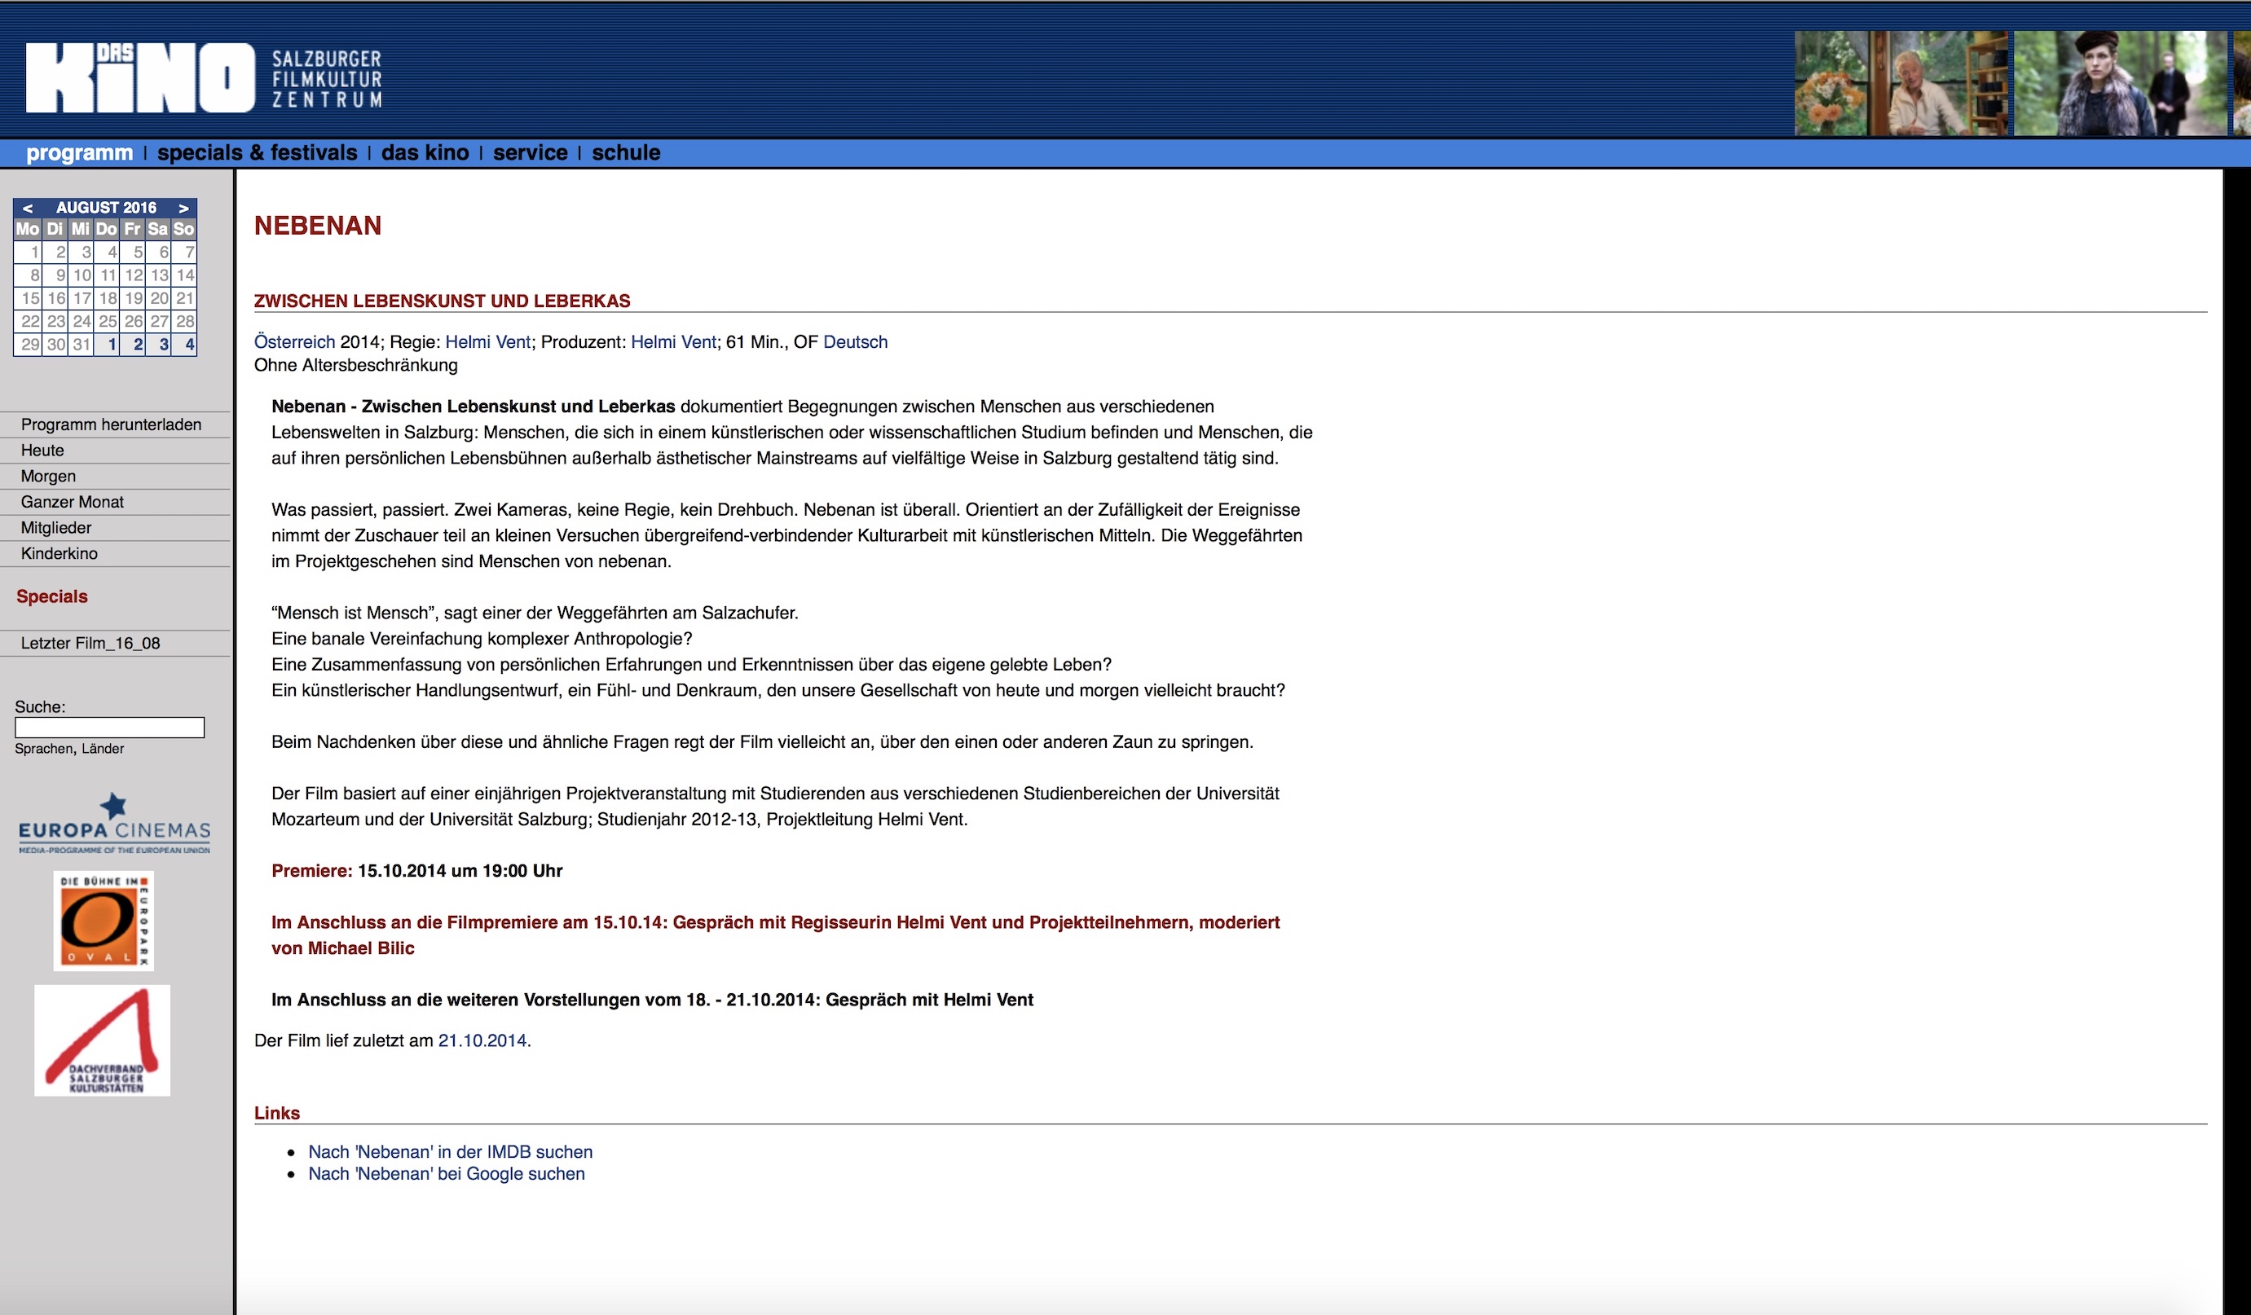
Task: Click Länder link under search
Action: tap(103, 749)
